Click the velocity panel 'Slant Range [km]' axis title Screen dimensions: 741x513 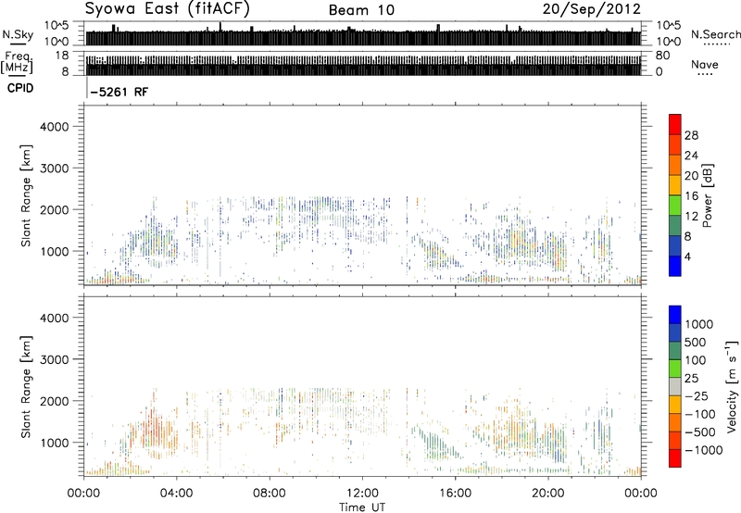[27, 387]
